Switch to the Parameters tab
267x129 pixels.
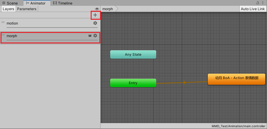point(27,9)
